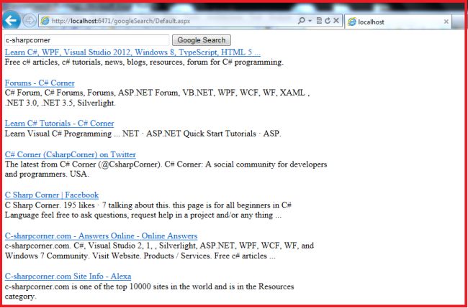Viewport: 468px width, 308px height.
Task: Click the text 'Learn Visual C# Programming ... NET'
Action: [71, 134]
